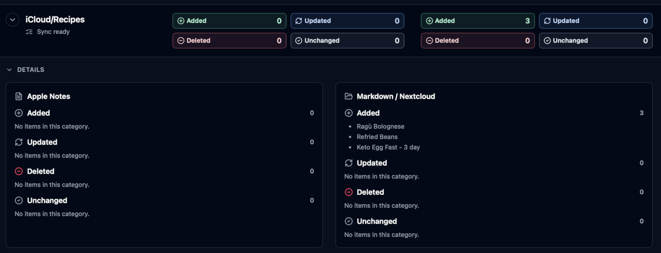Open the Ragù Bolognese item
Screen dimensions: 661x253
point(380,126)
